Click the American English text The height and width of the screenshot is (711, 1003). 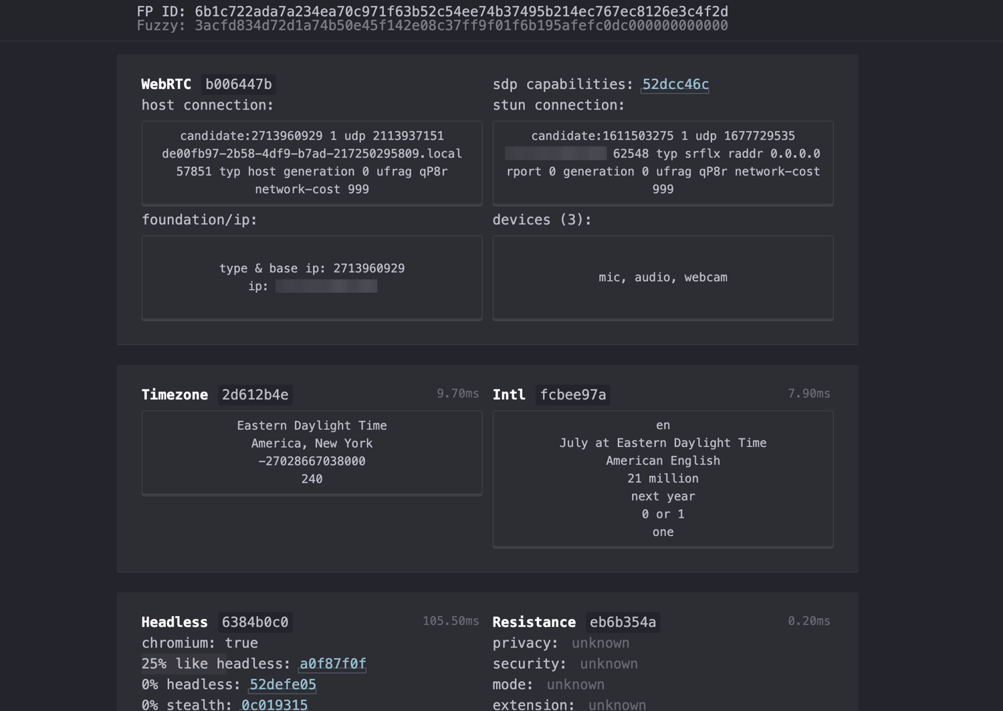663,460
